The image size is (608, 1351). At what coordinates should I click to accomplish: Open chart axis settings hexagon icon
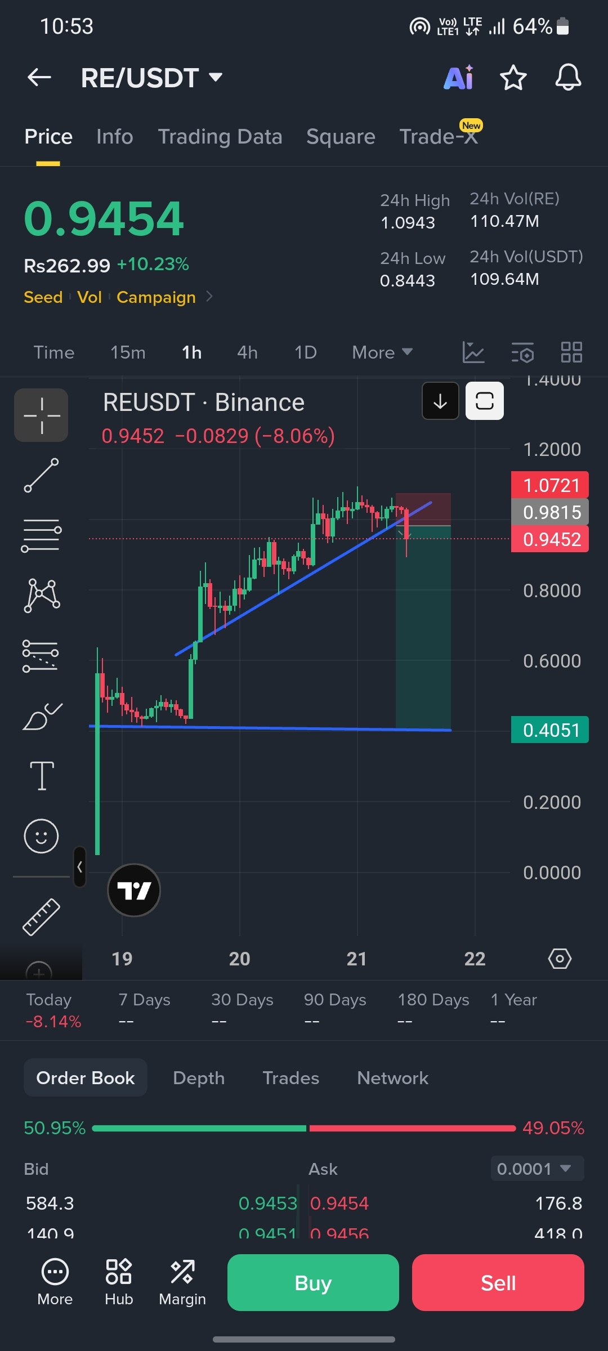(x=560, y=958)
